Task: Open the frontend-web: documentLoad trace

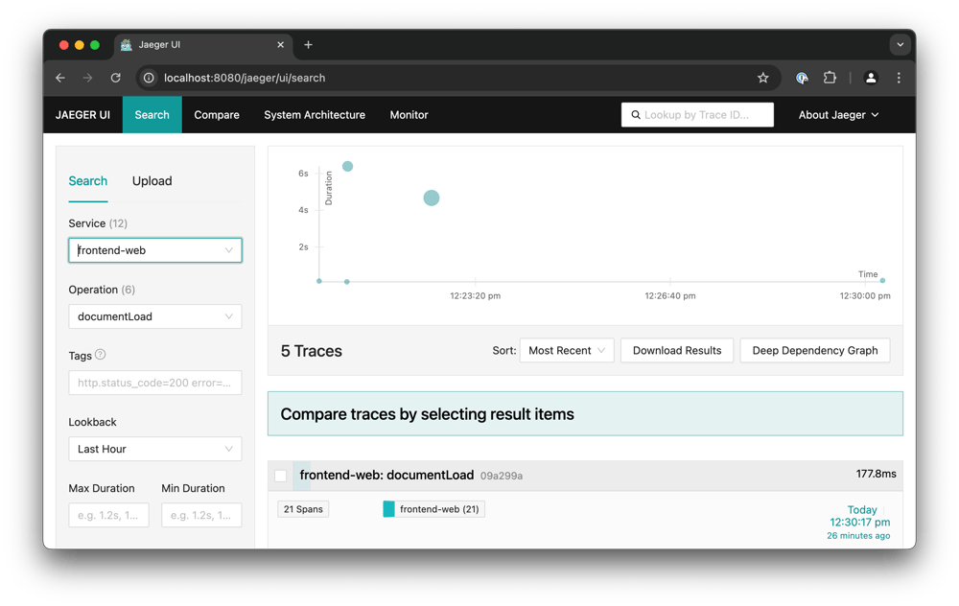Action: coord(386,476)
